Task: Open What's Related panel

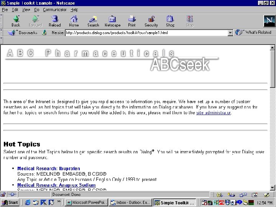Action: tap(253, 33)
